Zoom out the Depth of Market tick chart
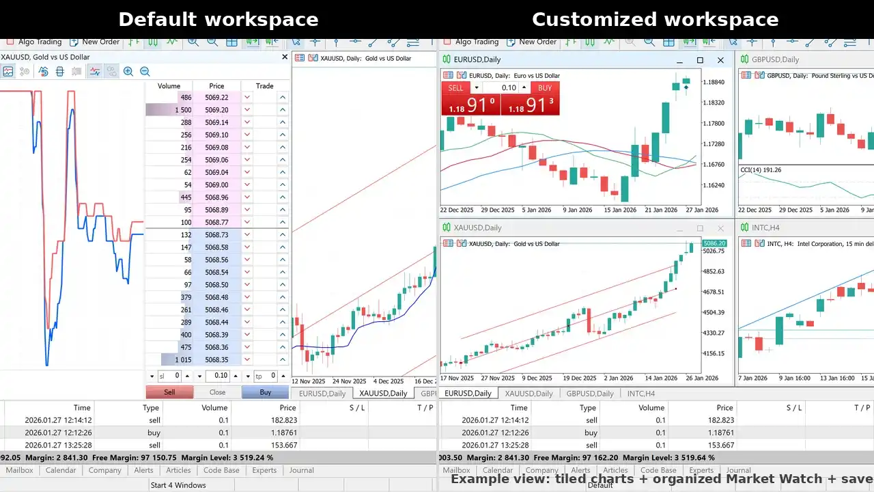 [x=145, y=71]
